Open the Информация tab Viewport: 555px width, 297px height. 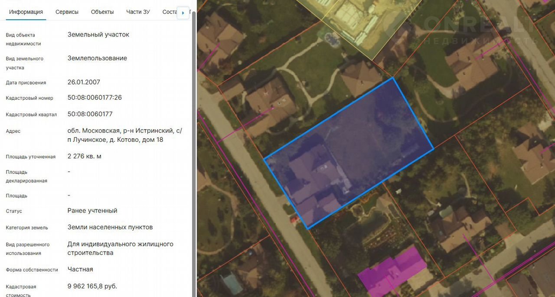[26, 12]
